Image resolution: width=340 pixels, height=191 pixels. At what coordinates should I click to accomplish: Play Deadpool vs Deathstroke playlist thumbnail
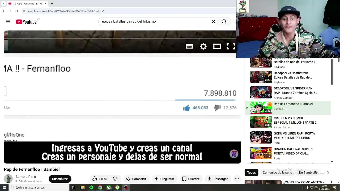(x=261, y=77)
